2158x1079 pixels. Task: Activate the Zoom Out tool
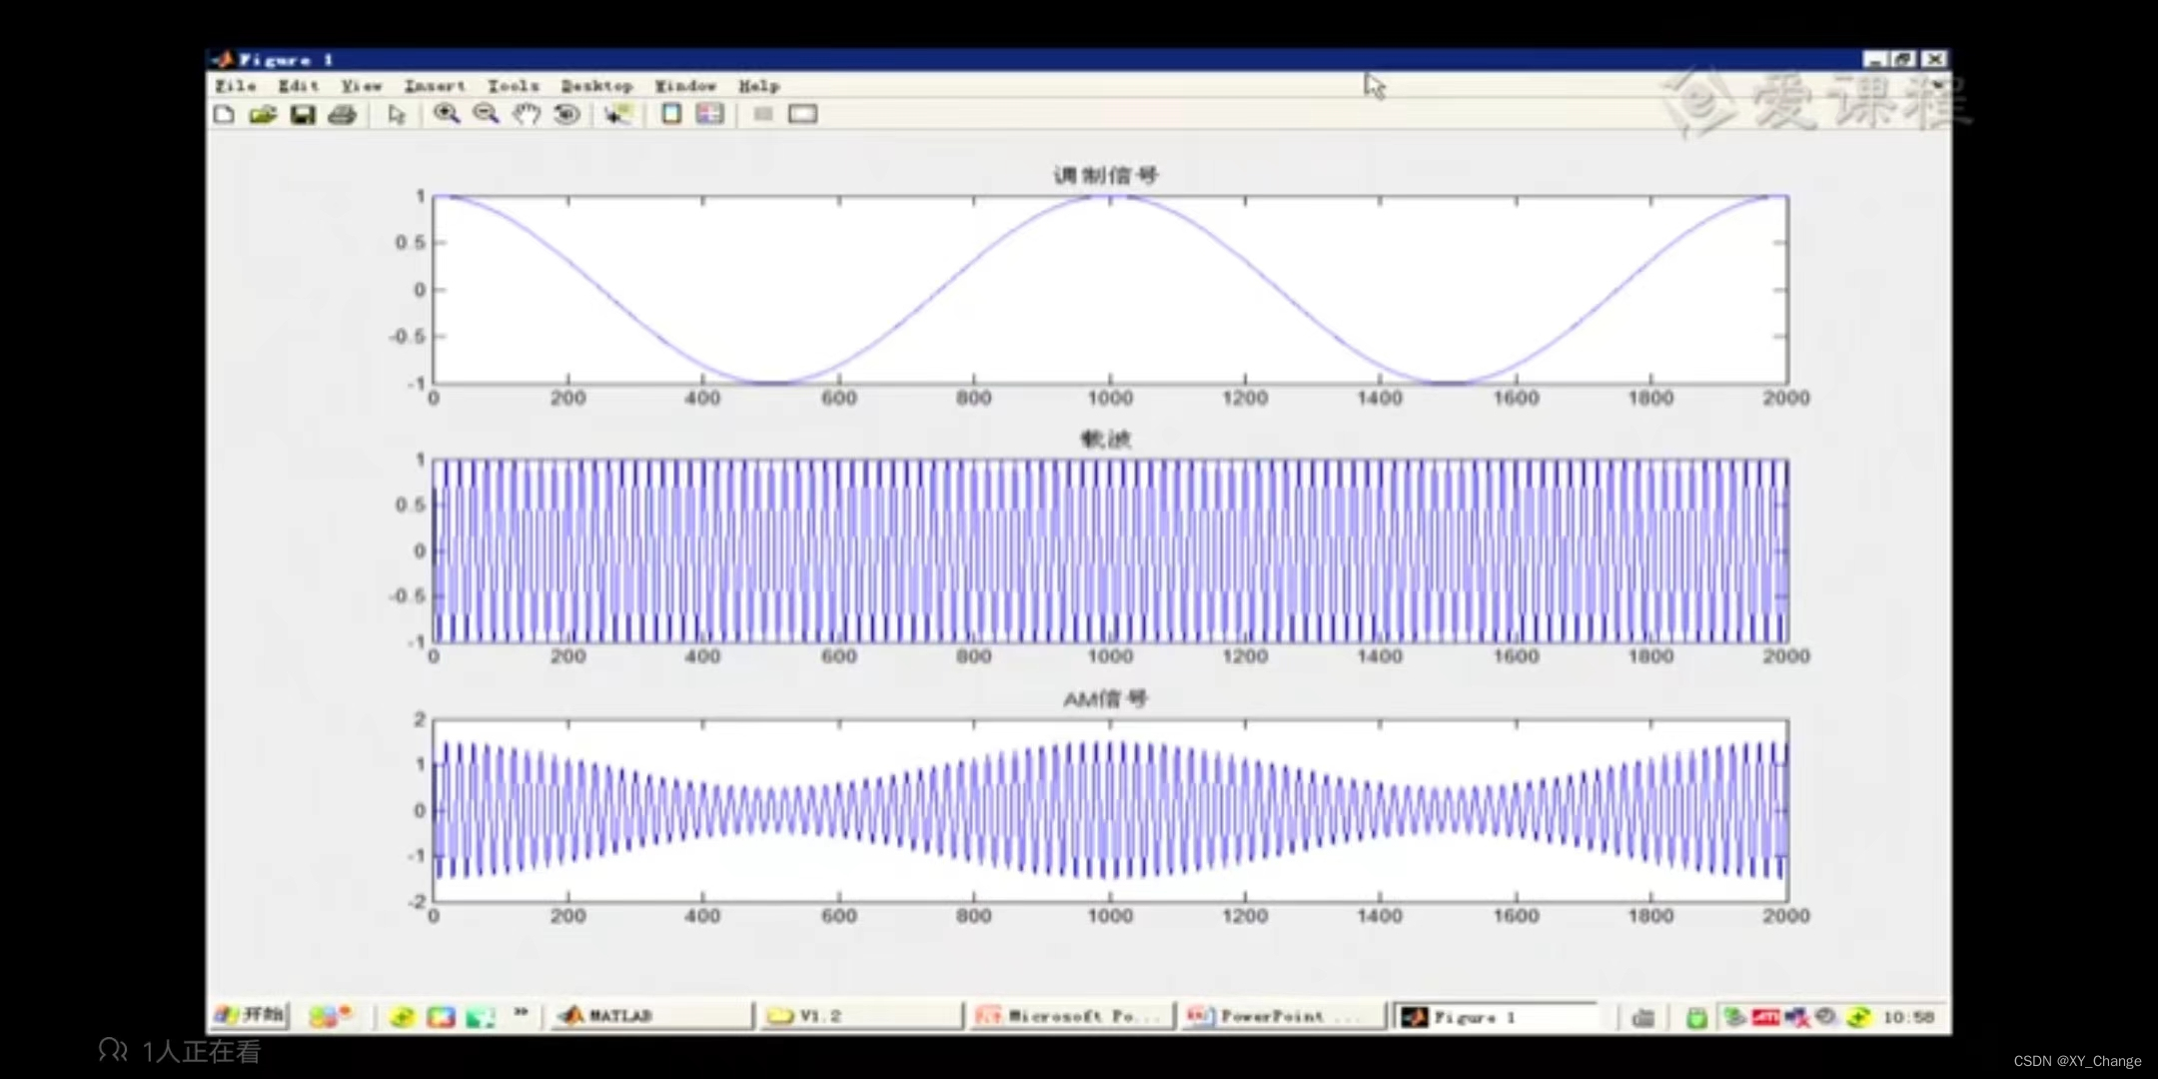[x=487, y=114]
